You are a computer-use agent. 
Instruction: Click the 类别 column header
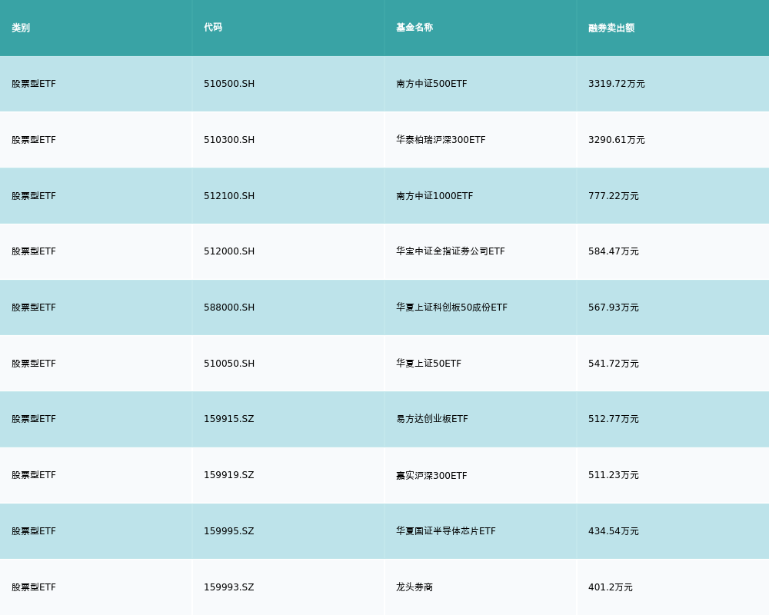[x=21, y=28]
